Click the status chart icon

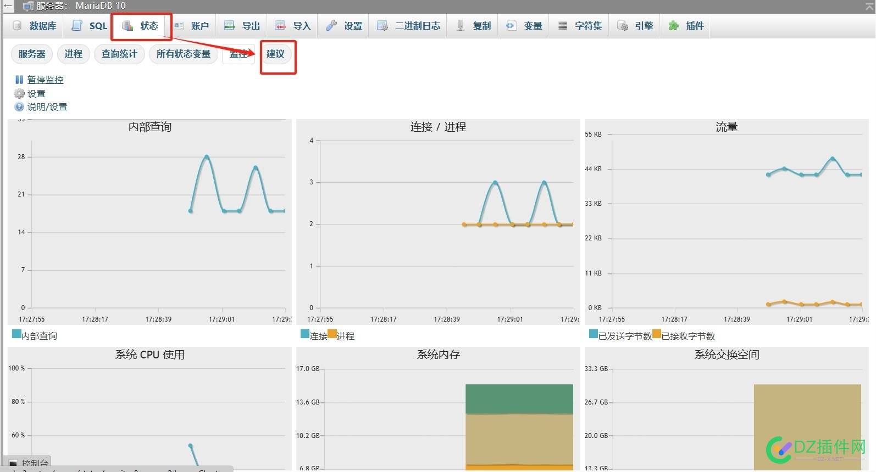pos(127,26)
